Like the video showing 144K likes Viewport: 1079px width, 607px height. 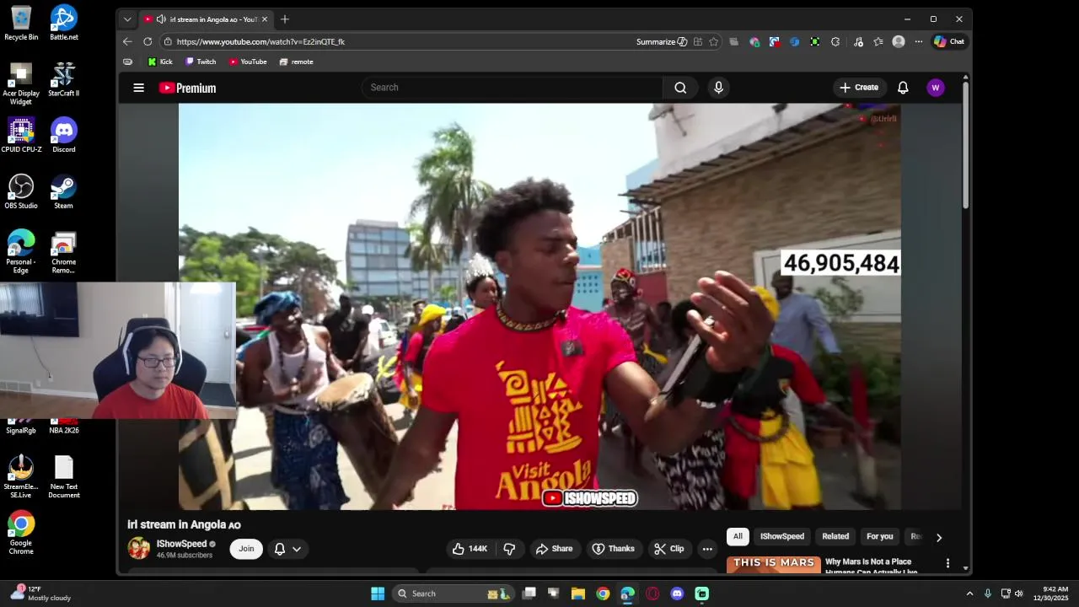click(470, 549)
